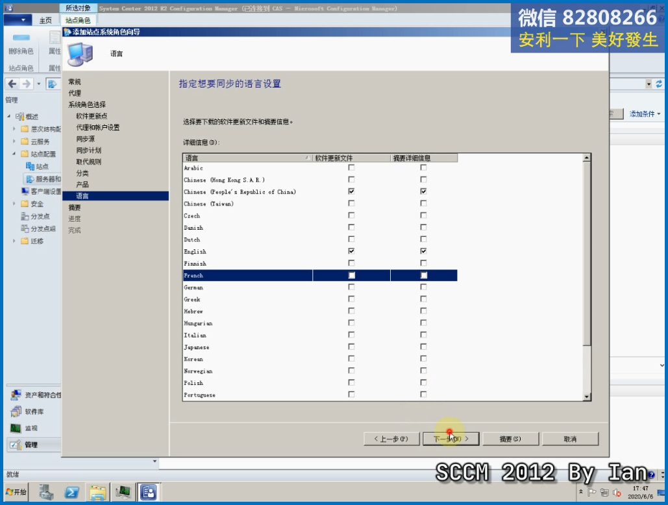Image resolution: width=668 pixels, height=505 pixels.
Task: Select the Portuguese language row
Action: pyautogui.click(x=320, y=395)
